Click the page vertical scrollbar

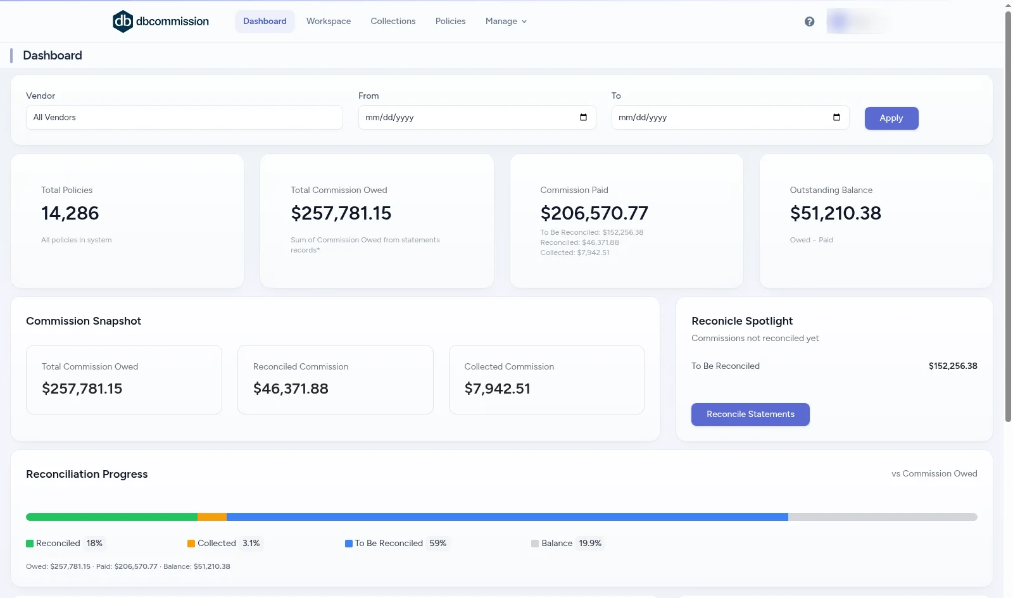pyautogui.click(x=1008, y=215)
